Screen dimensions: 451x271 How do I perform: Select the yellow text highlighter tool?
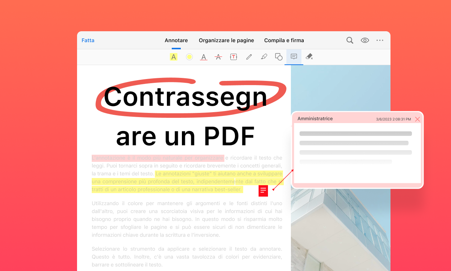click(173, 57)
